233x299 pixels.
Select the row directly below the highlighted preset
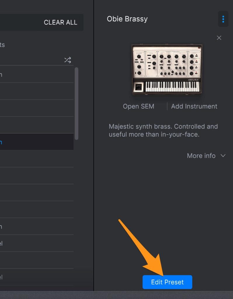tap(36, 159)
